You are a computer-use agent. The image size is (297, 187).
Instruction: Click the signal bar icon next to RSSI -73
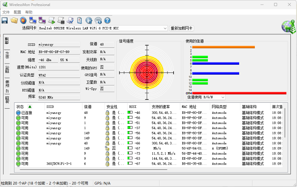(130, 153)
